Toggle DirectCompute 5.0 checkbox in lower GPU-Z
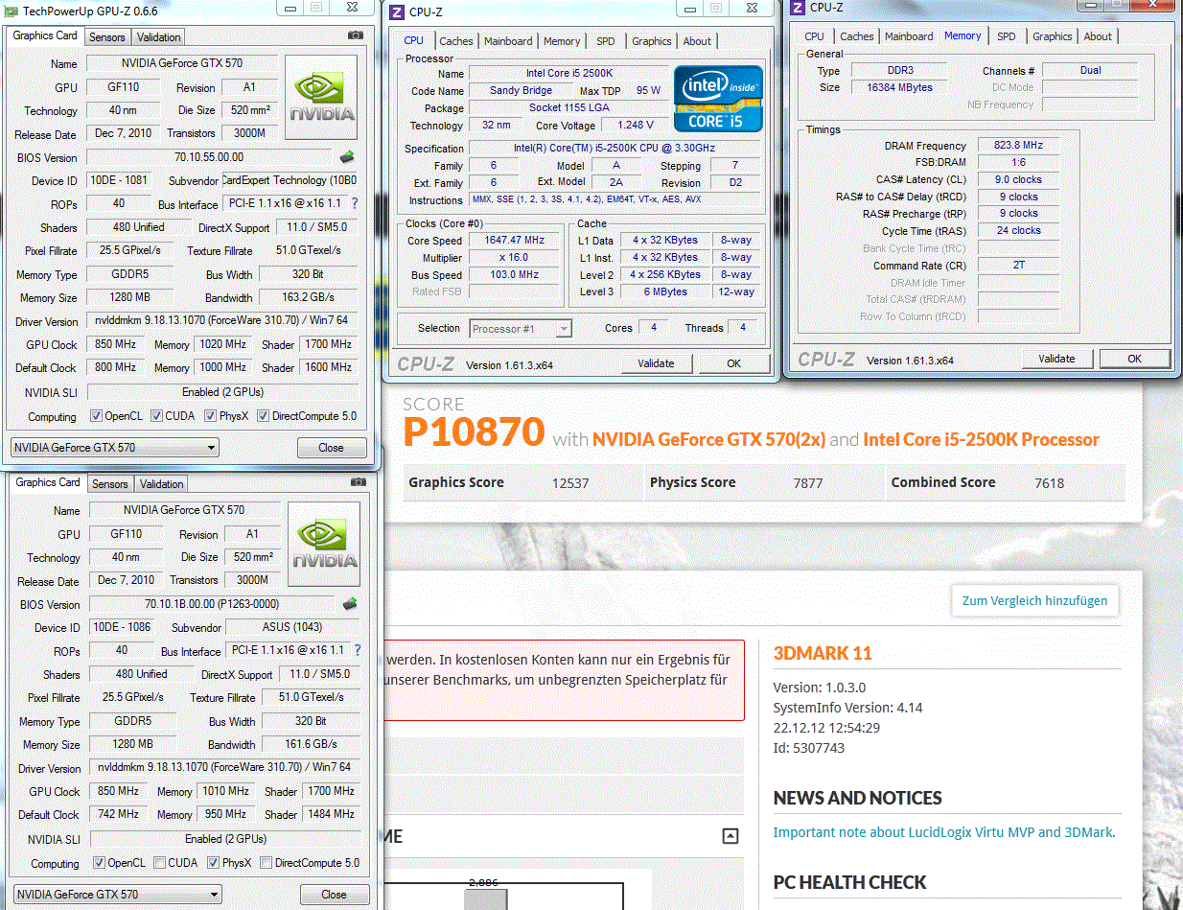 click(266, 863)
